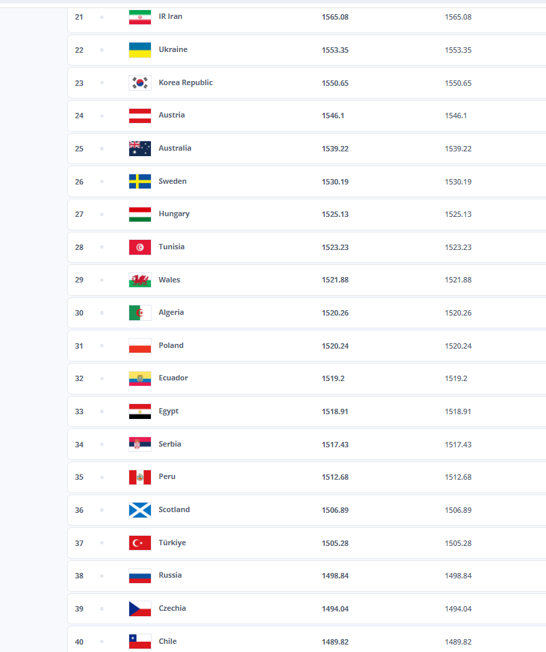
Task: Open the Austria team link
Action: pos(172,116)
